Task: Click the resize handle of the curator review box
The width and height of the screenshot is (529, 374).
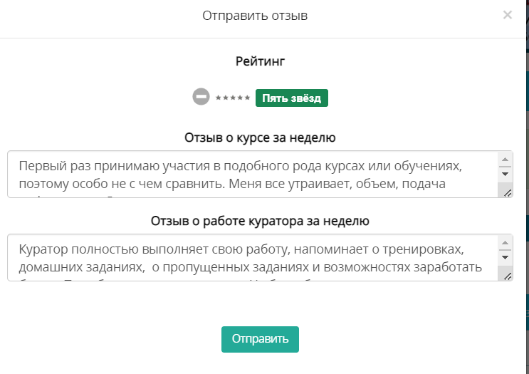Action: pos(508,276)
